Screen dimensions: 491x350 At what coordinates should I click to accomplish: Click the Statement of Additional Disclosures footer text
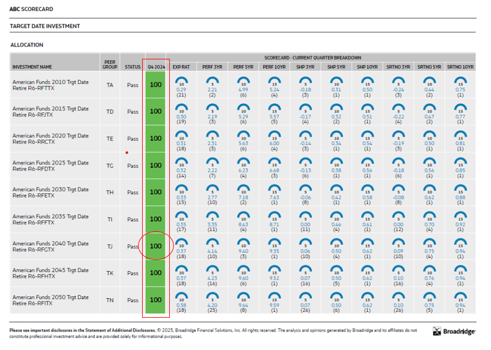[120, 330]
